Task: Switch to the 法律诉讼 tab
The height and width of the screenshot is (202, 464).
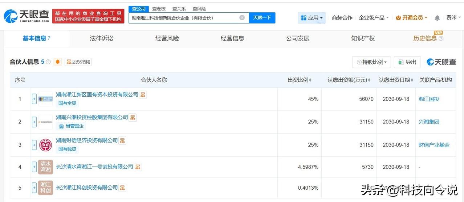Action: [x=102, y=38]
